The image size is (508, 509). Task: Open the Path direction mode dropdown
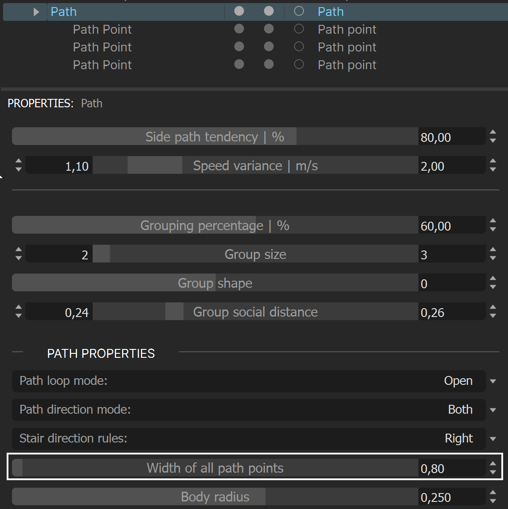click(x=493, y=410)
